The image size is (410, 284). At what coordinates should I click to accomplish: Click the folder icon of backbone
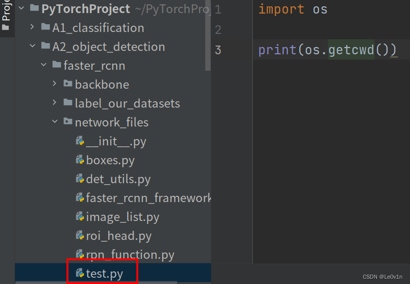tap(68, 84)
